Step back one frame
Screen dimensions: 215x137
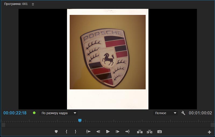(x=98, y=132)
